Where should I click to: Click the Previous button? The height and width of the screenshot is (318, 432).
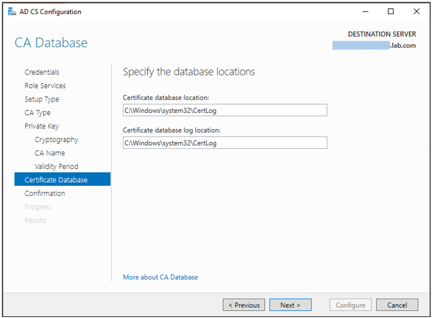244,305
